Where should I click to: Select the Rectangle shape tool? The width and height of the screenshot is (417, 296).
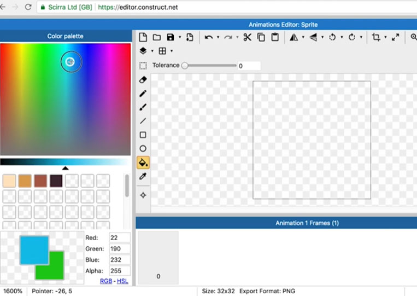tap(143, 135)
